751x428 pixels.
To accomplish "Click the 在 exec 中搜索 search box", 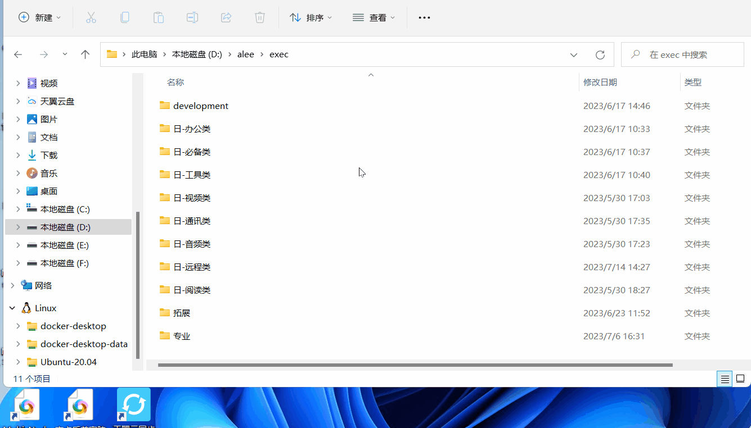I will [x=682, y=54].
